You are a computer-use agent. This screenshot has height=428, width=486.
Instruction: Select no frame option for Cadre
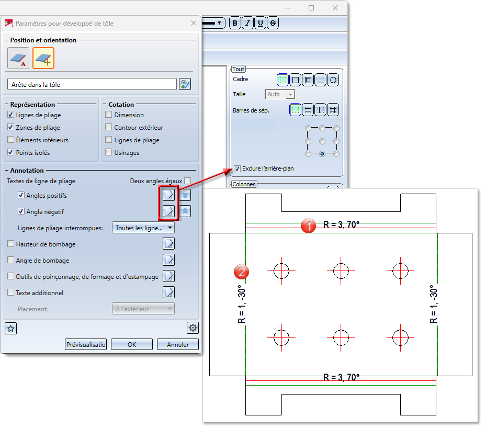[282, 80]
